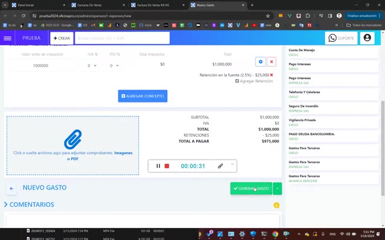The image size is (385, 240).
Task: Select Pago Intereses DIEGO template
Action: click(x=333, y=67)
